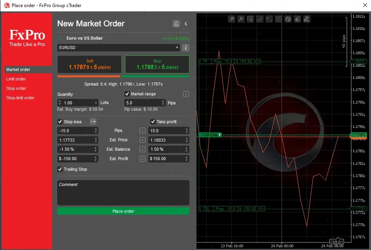The height and width of the screenshot is (250, 371).
Task: Select the zoom in tool on the chart
Action: (240, 19)
